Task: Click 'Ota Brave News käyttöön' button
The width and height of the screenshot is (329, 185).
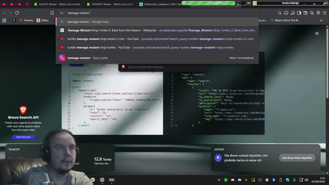Action: [297, 158]
